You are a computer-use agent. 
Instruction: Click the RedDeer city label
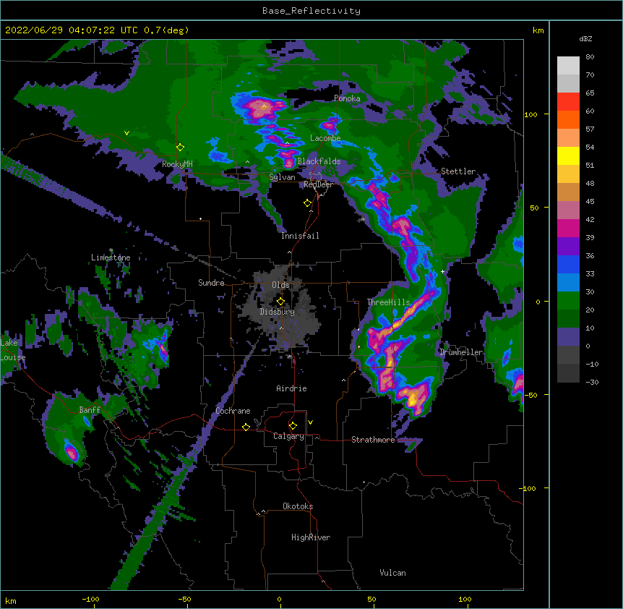(x=318, y=184)
